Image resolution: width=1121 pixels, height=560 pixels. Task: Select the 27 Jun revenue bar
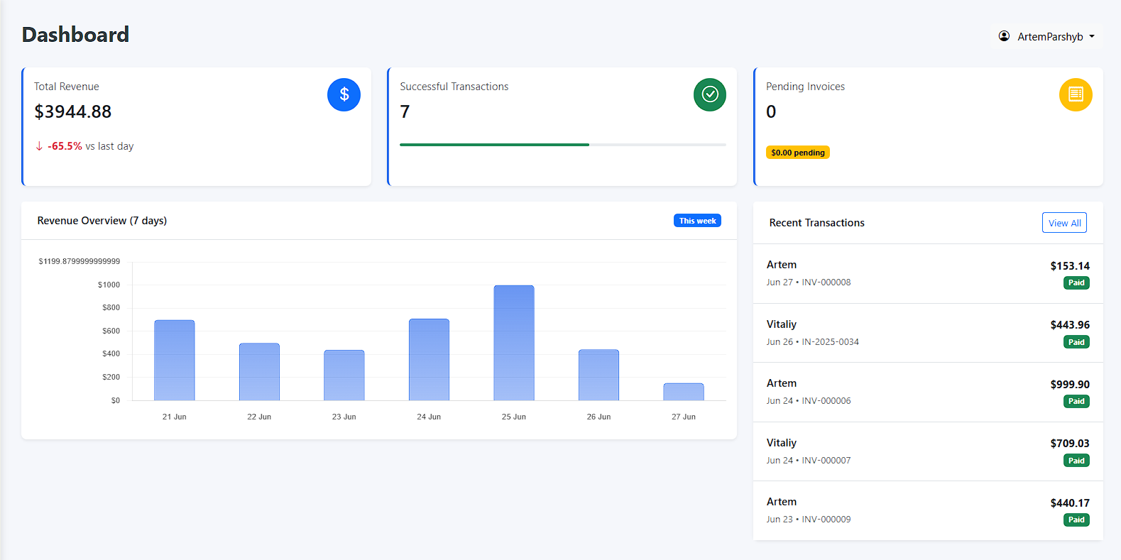tap(684, 392)
